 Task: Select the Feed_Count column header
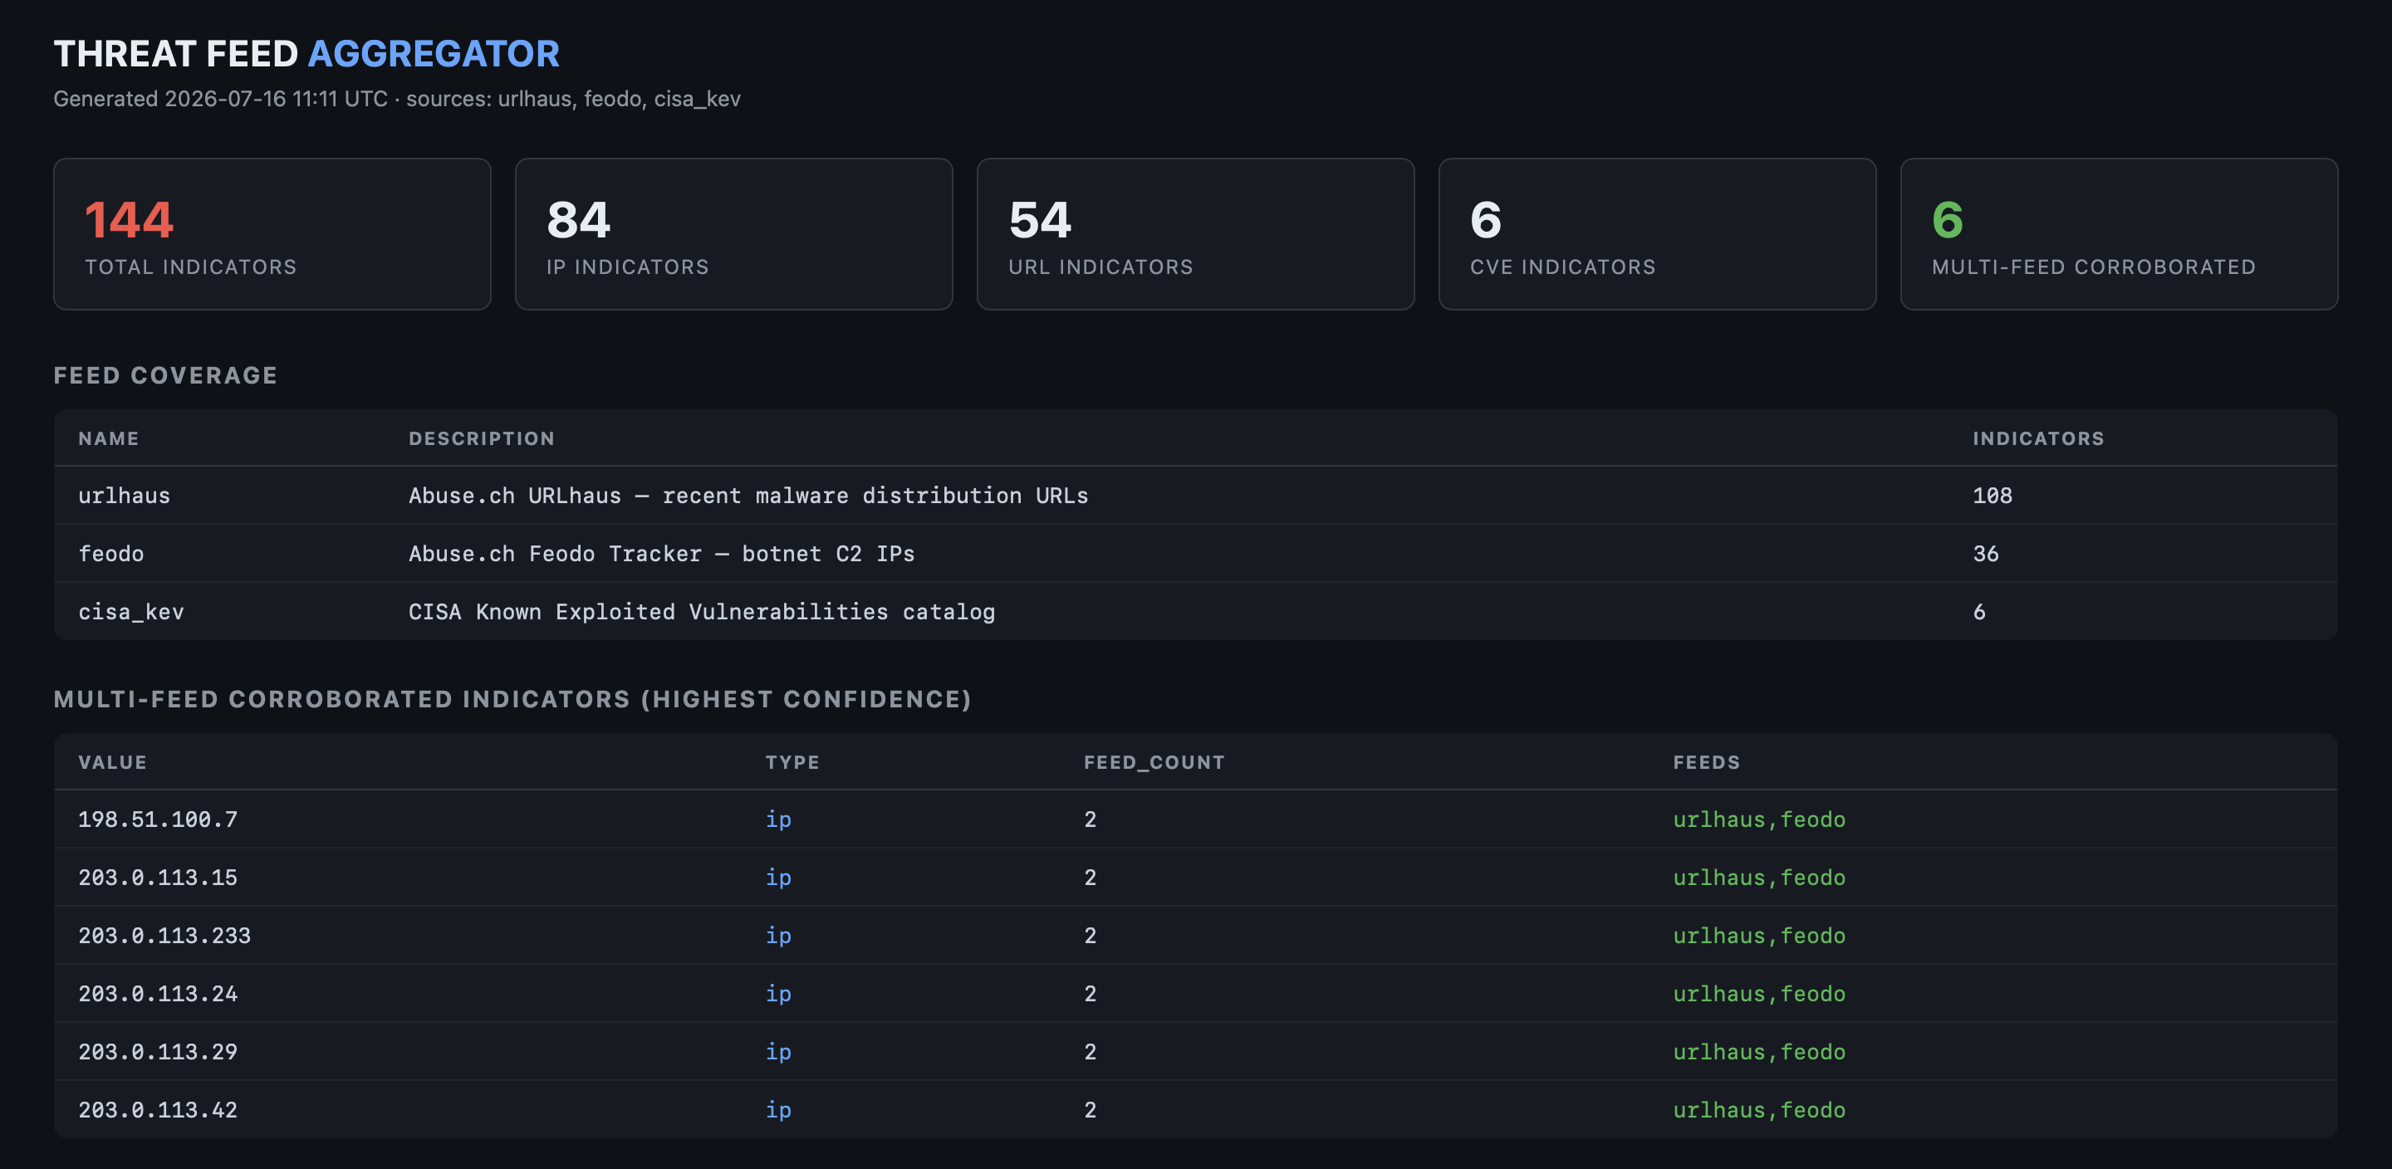tap(1154, 762)
